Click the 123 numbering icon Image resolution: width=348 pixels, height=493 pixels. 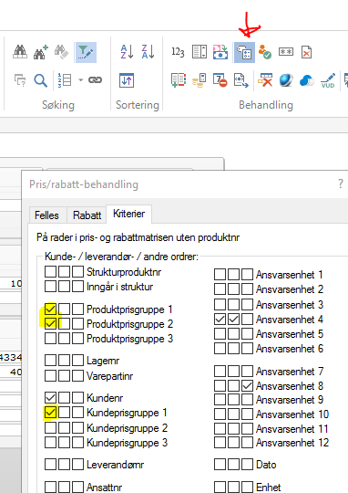[178, 52]
